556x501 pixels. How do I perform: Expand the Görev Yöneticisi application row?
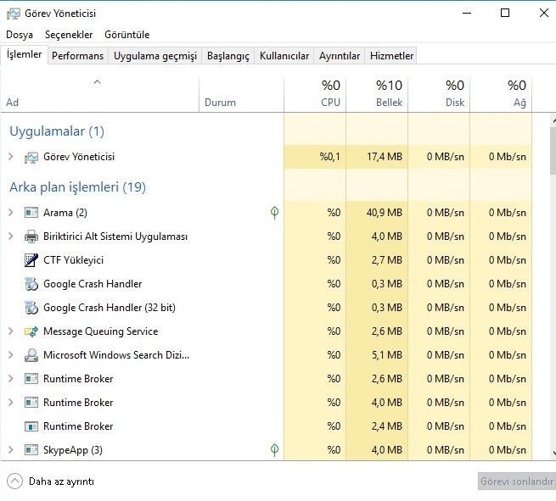coord(11,157)
